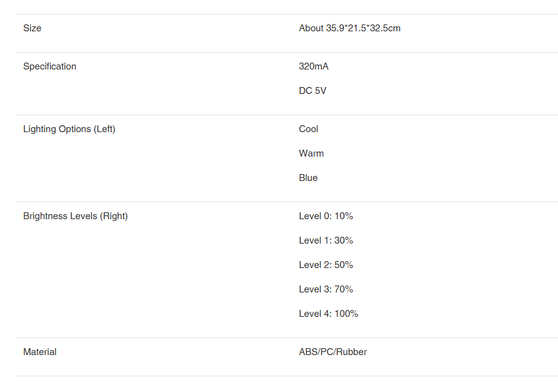Image resolution: width=558 pixels, height=382 pixels.
Task: Click the Level 2: 50% entry
Action: coord(326,265)
